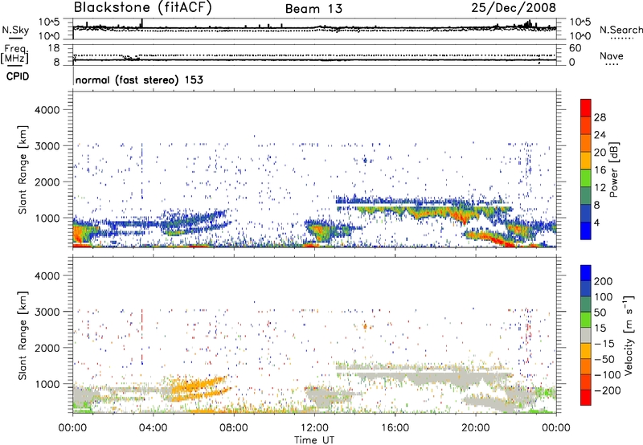Click the date 25/Dec/2008
Viewport: 643px width, 445px height.
[x=514, y=8]
